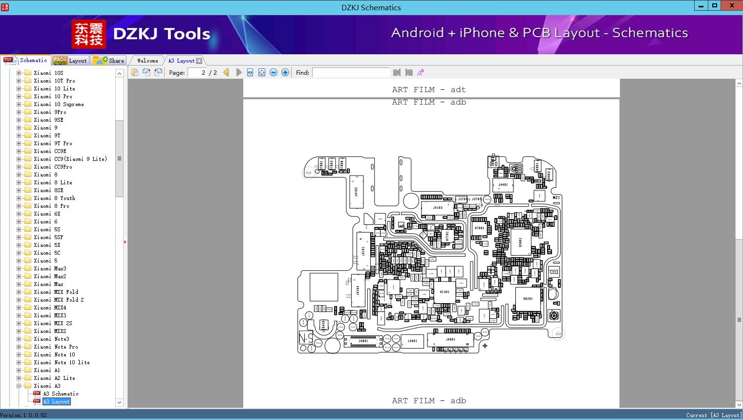Click the fit page icon
The height and width of the screenshot is (420, 743).
tap(262, 72)
